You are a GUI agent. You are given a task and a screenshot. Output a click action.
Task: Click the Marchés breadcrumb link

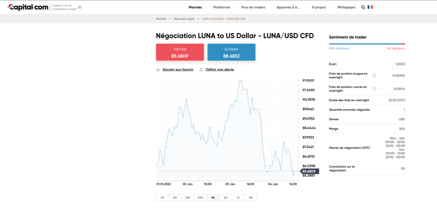161,19
